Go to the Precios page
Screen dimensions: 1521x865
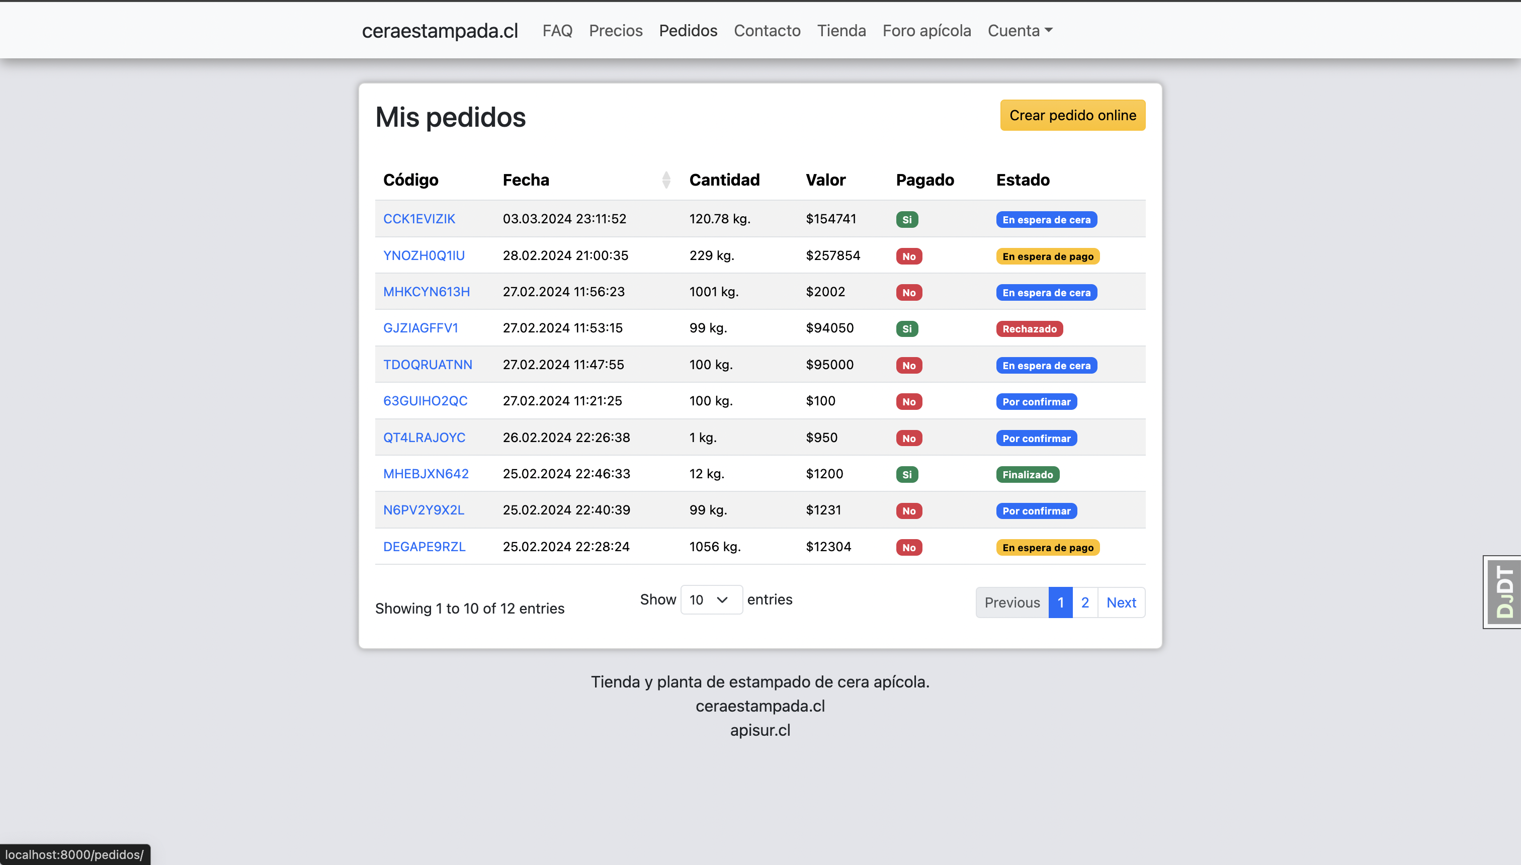click(x=616, y=30)
